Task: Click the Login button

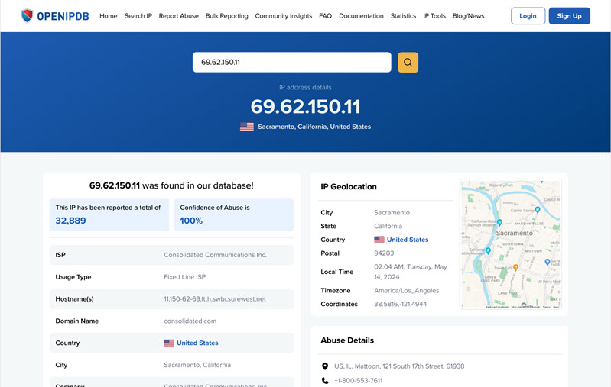Action: coord(528,16)
